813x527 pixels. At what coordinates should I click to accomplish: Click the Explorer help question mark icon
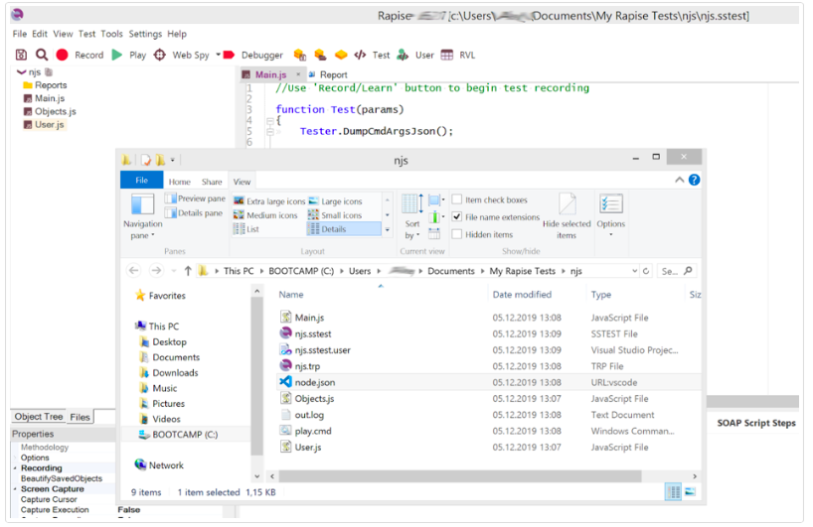point(694,180)
